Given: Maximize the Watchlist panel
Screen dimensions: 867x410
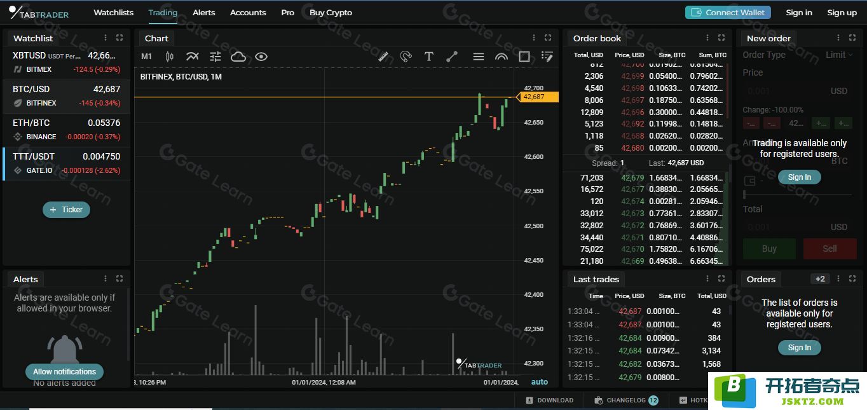Looking at the screenshot, I should (119, 38).
